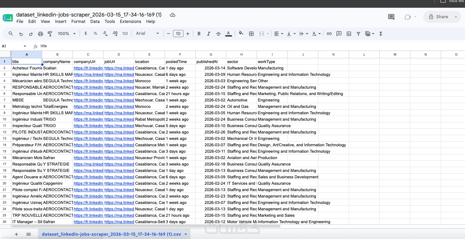Redo the last undone action

click(x=31, y=34)
